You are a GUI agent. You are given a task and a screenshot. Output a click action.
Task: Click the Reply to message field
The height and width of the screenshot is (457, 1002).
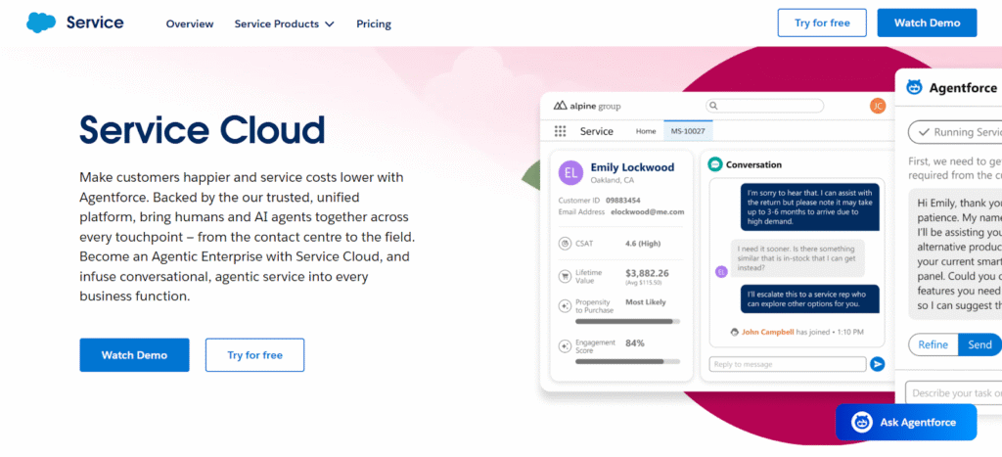(x=787, y=364)
